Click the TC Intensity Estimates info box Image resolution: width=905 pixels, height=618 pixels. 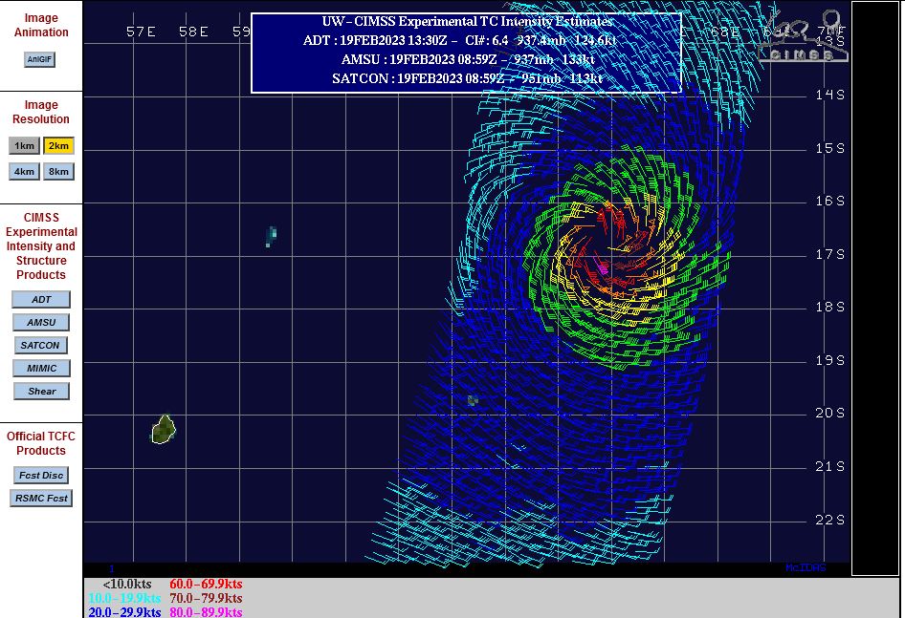click(x=466, y=53)
